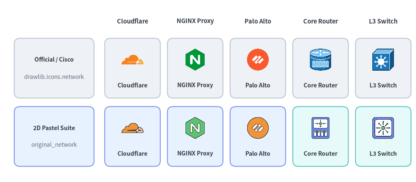Click the Cloudflare label in the Pastel row

point(132,154)
